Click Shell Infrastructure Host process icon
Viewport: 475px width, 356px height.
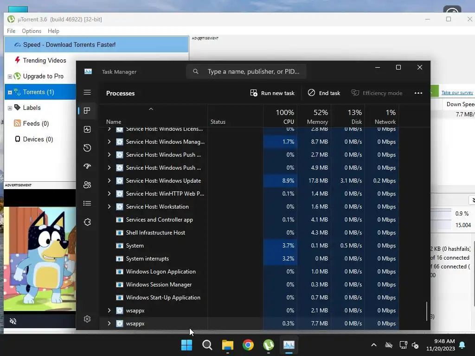click(120, 233)
